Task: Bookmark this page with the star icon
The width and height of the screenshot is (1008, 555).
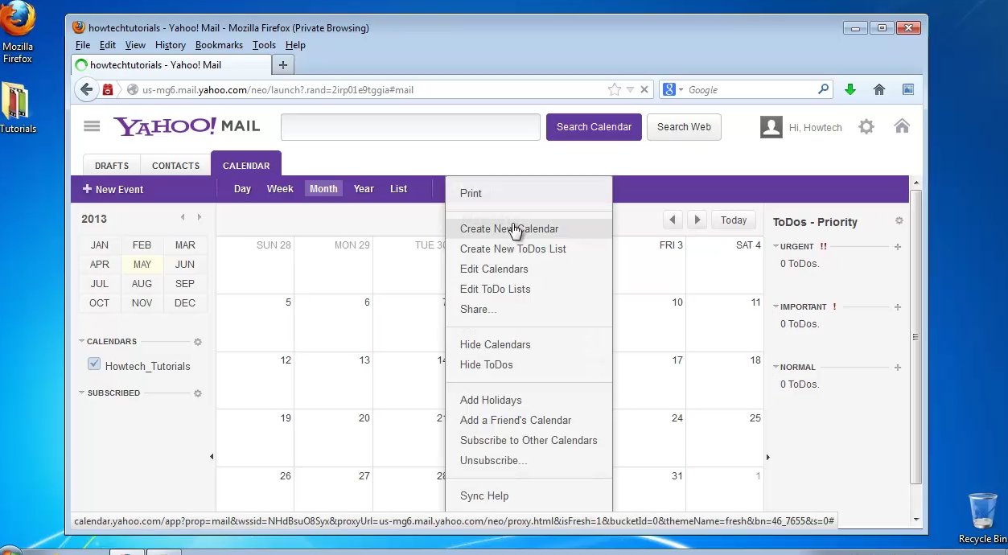Action: [615, 89]
